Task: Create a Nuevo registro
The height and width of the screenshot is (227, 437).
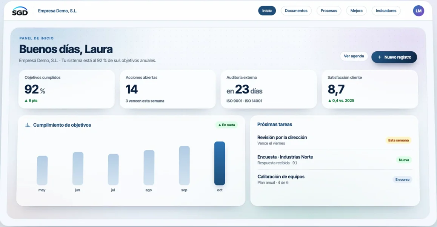Action: (x=394, y=57)
